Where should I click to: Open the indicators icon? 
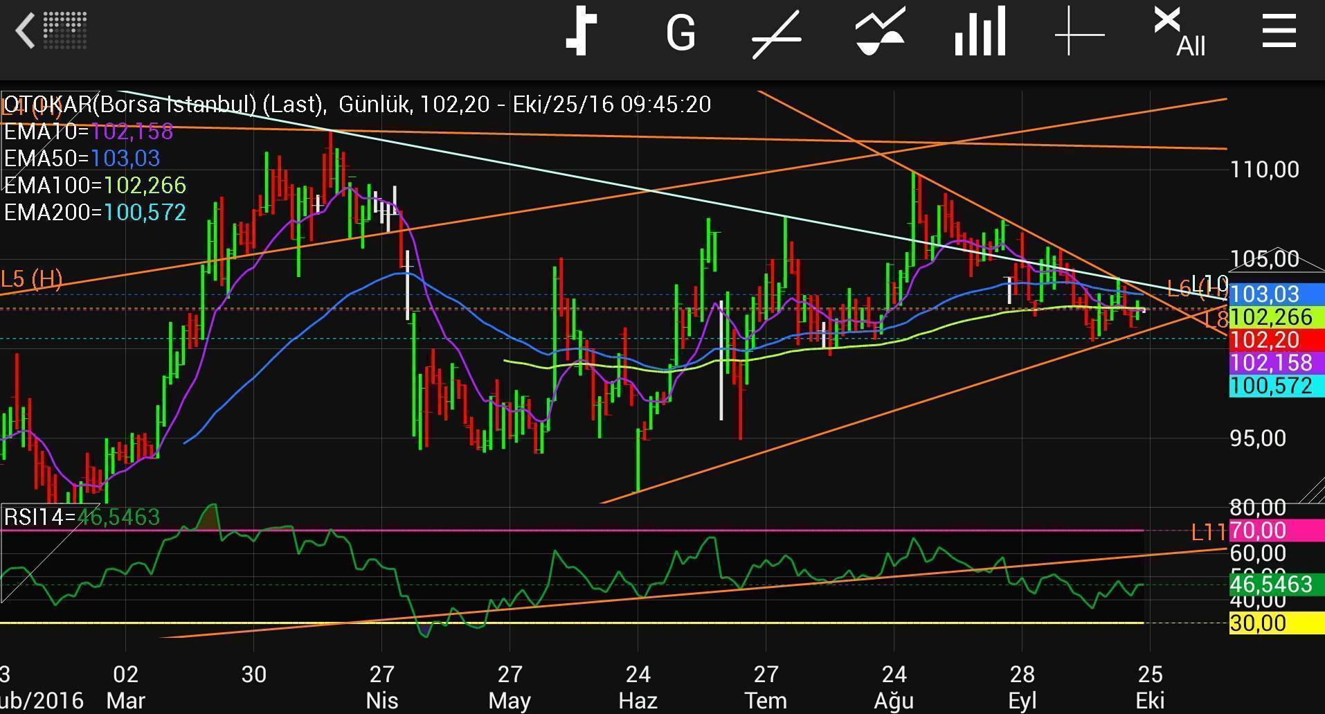[x=879, y=32]
